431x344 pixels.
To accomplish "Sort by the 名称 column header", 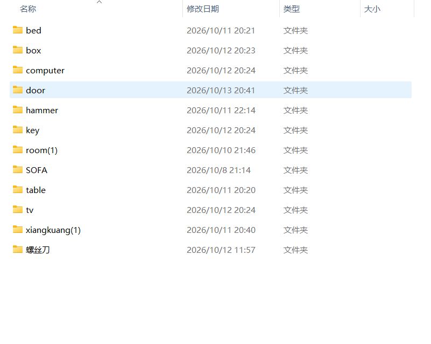I will click(28, 9).
